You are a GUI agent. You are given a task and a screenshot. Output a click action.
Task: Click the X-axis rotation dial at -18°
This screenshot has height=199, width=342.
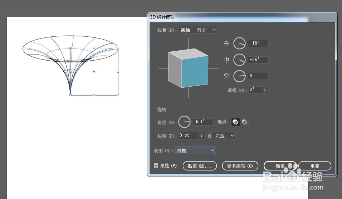coord(239,43)
